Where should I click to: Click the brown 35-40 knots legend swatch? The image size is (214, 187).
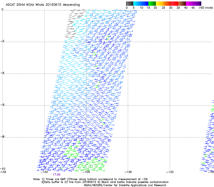[182, 3]
